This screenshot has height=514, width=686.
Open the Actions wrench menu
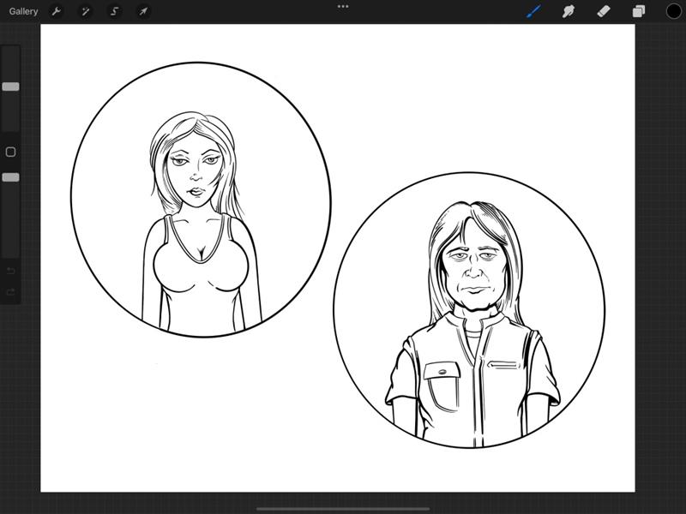[56, 11]
